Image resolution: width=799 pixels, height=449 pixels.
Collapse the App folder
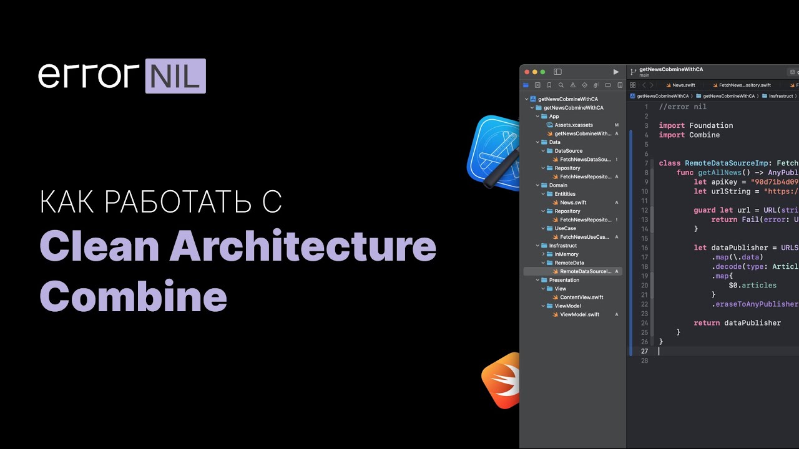pyautogui.click(x=538, y=117)
